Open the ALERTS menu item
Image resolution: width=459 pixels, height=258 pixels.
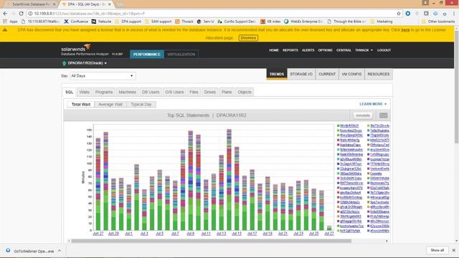point(308,50)
